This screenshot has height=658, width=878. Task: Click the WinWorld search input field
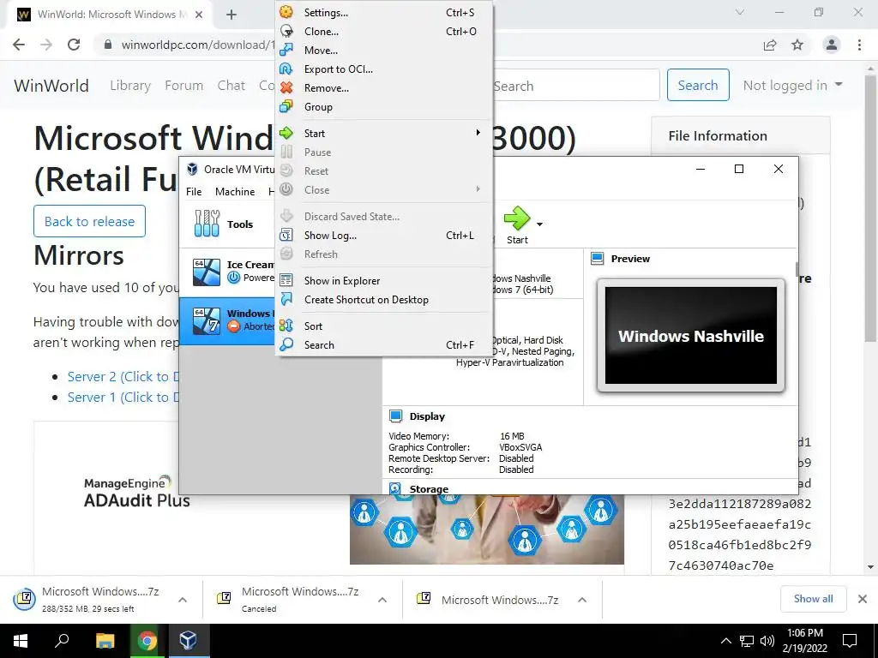point(575,86)
